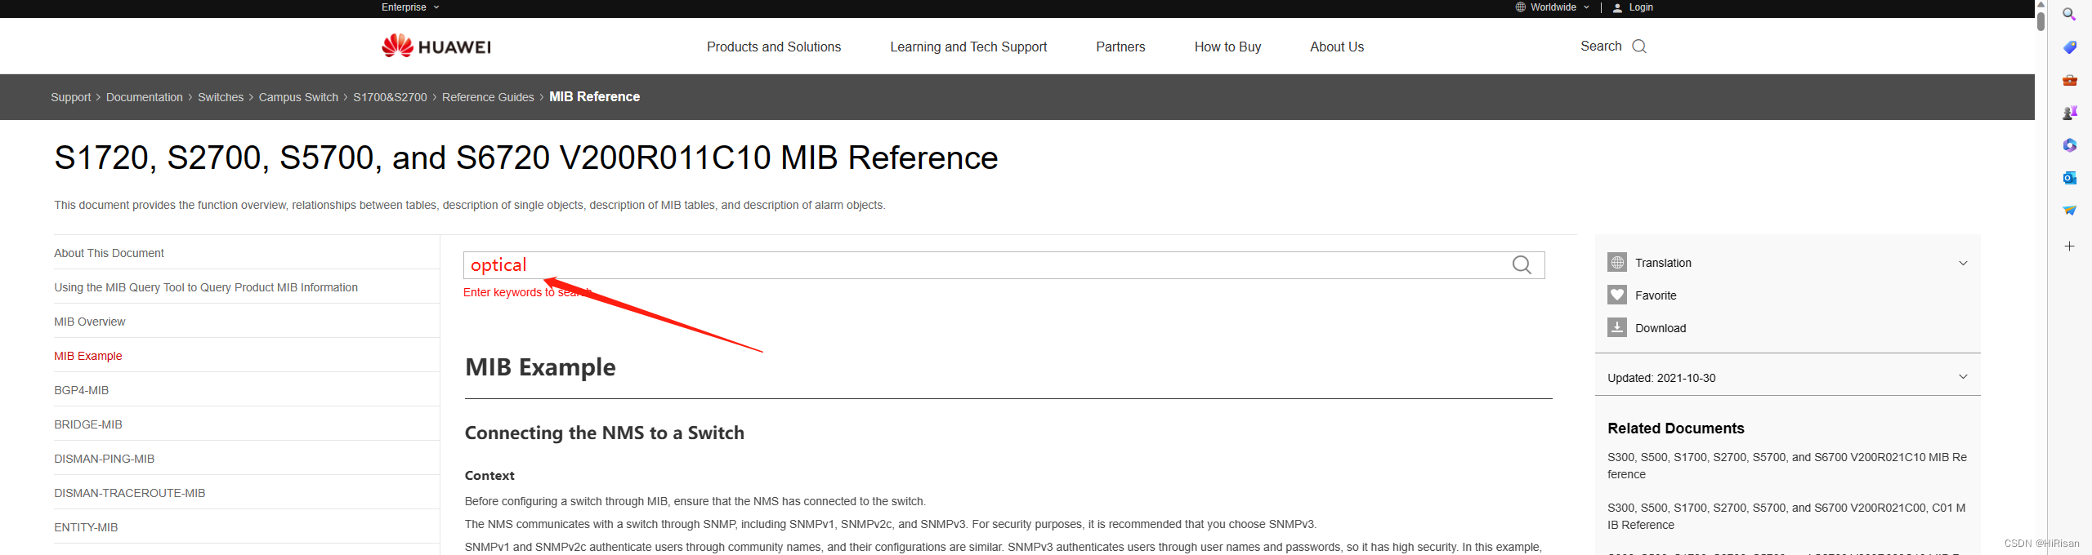The height and width of the screenshot is (555, 2092).
Task: Open DISMAN-TRACEROUTE-MIB section
Action: click(130, 493)
